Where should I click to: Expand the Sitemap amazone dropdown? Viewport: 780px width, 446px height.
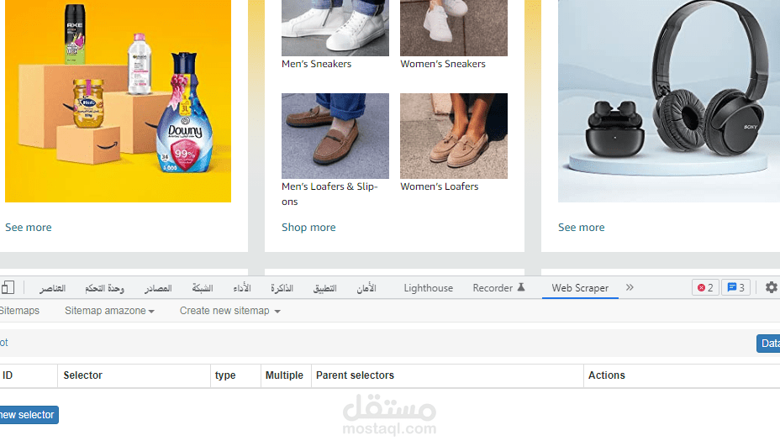pos(109,311)
